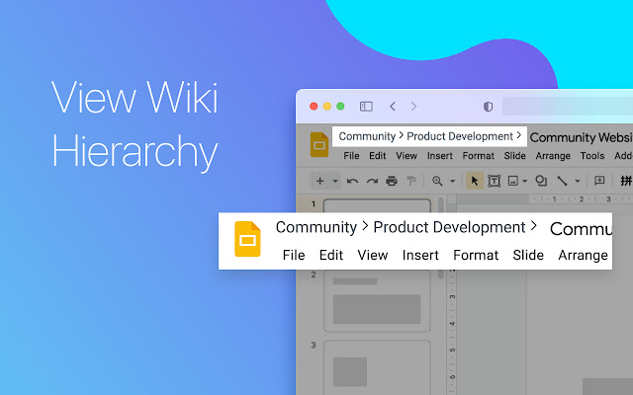Choose the select cursor arrow tool
This screenshot has width=633, height=395.
[475, 181]
